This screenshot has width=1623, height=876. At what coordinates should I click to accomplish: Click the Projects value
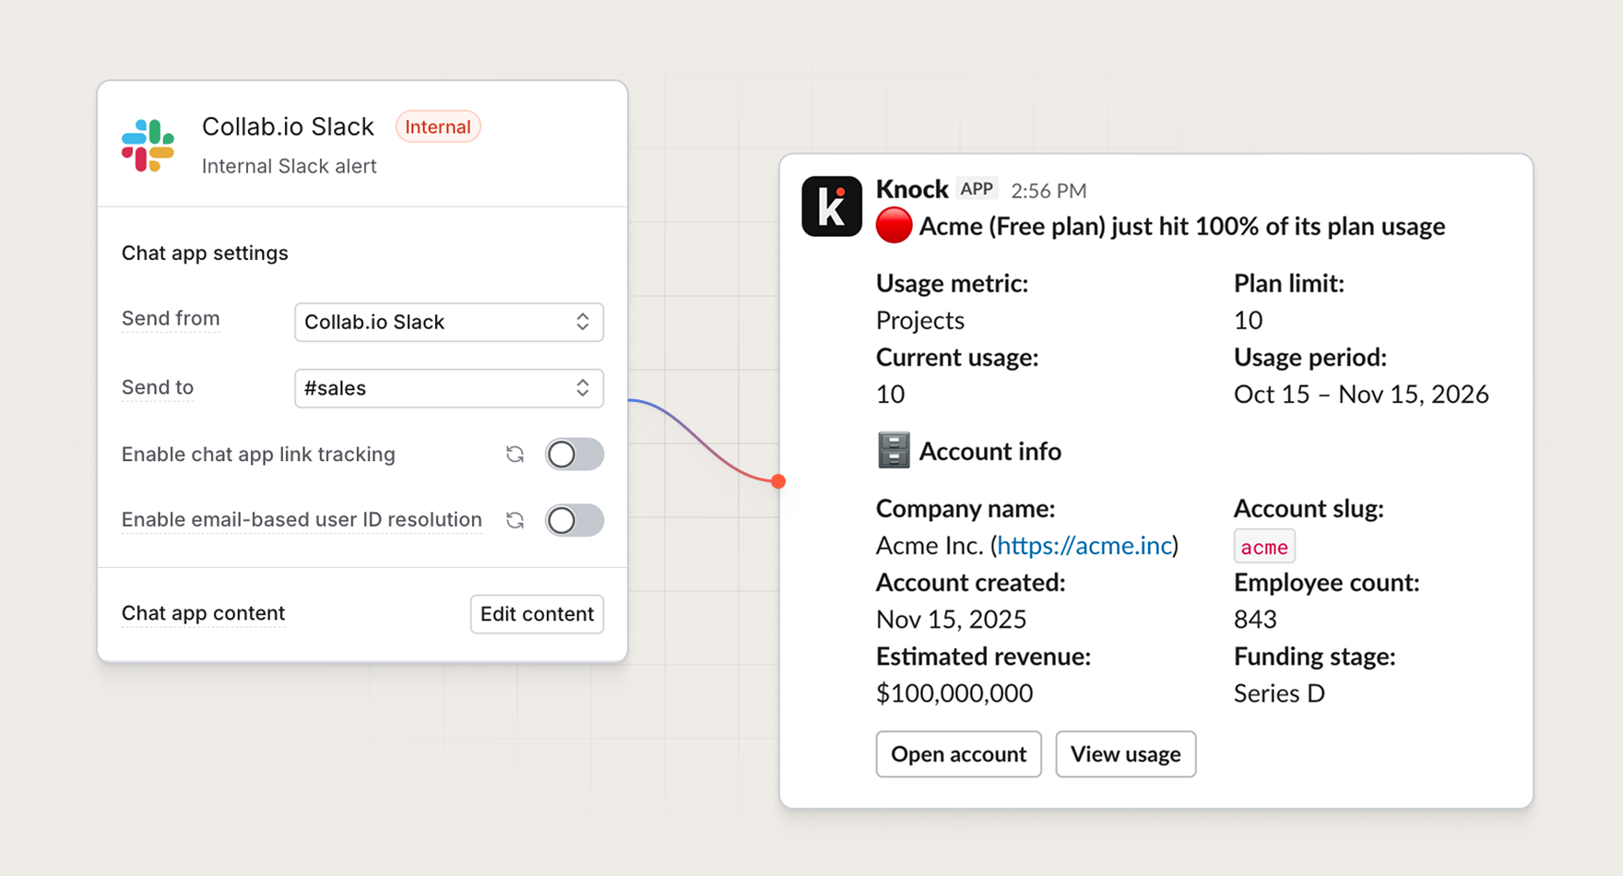pyautogui.click(x=919, y=320)
